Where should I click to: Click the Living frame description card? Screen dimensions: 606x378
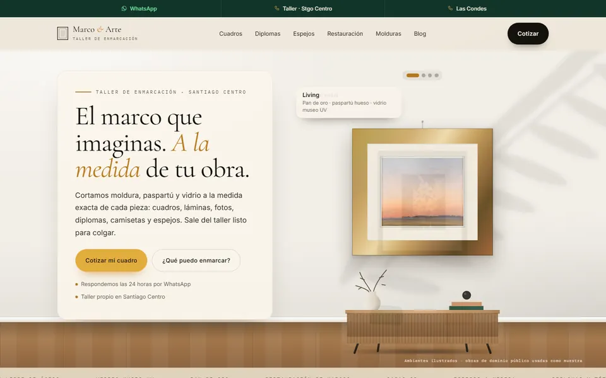point(348,102)
